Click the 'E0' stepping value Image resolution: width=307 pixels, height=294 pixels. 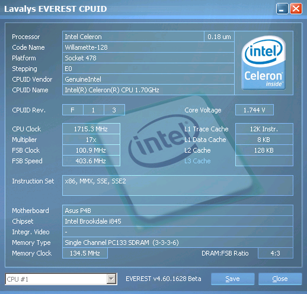click(x=148, y=69)
